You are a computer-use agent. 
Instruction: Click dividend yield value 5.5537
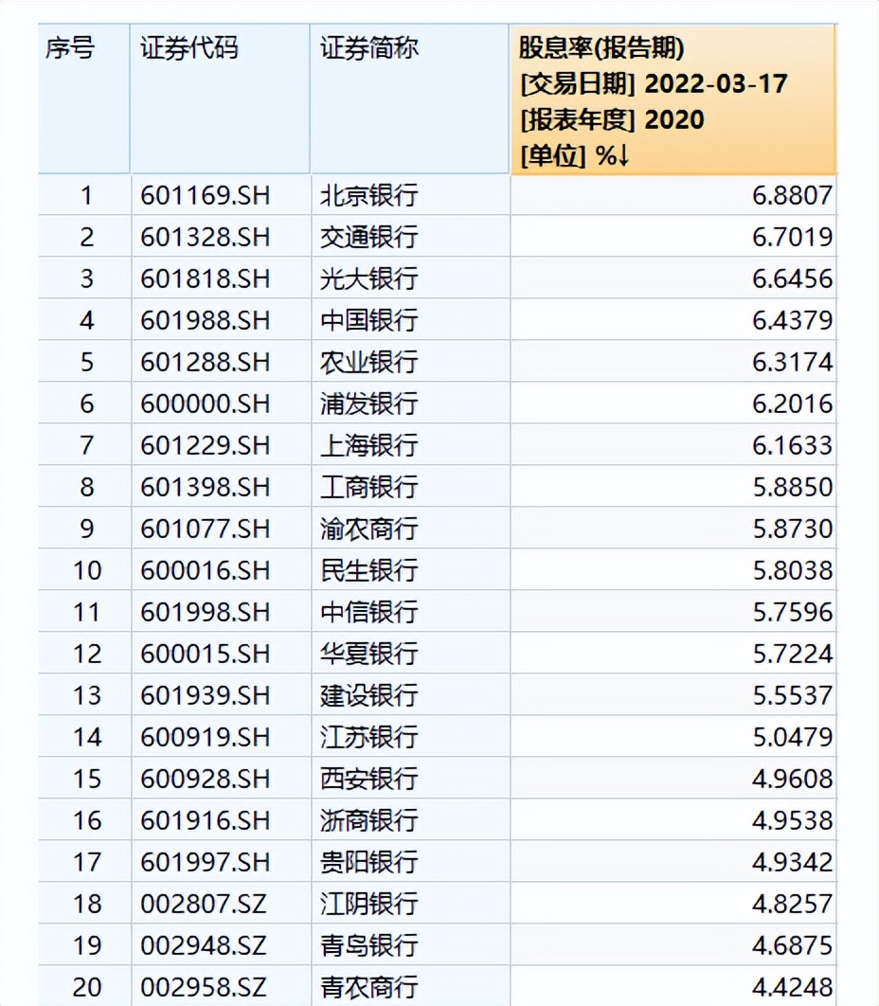(792, 695)
